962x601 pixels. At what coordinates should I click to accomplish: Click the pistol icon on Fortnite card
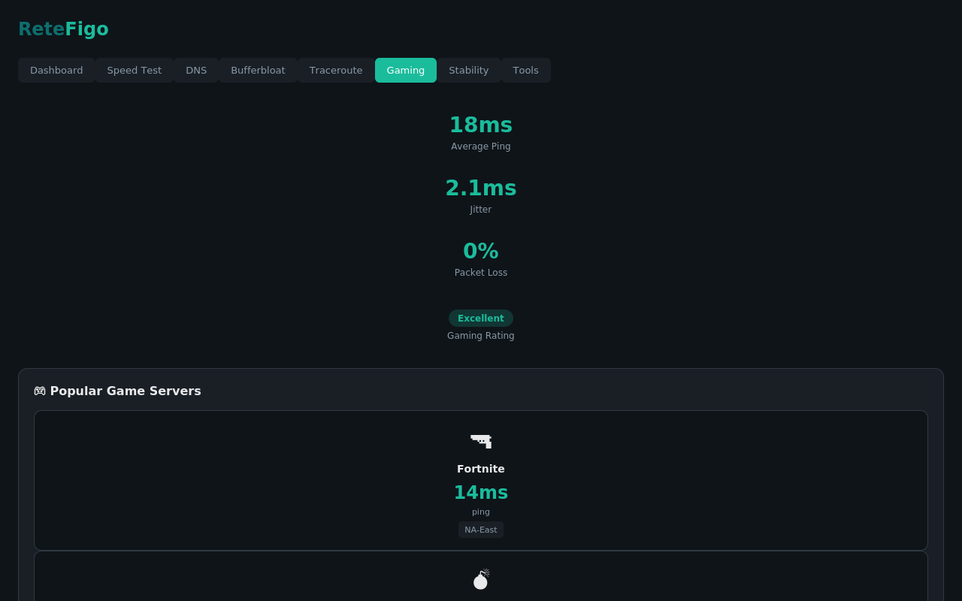[481, 441]
